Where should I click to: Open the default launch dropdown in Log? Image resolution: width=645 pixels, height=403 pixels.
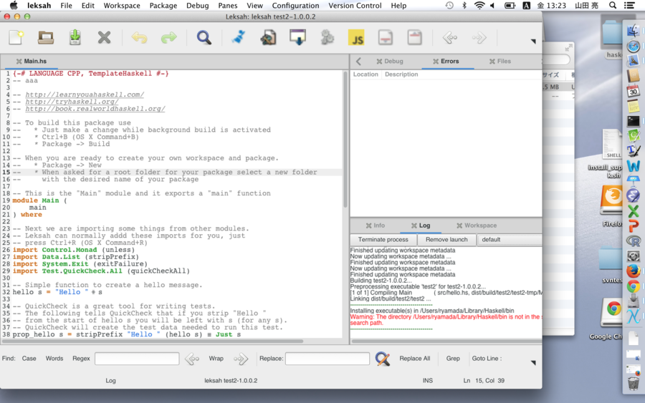click(510, 240)
